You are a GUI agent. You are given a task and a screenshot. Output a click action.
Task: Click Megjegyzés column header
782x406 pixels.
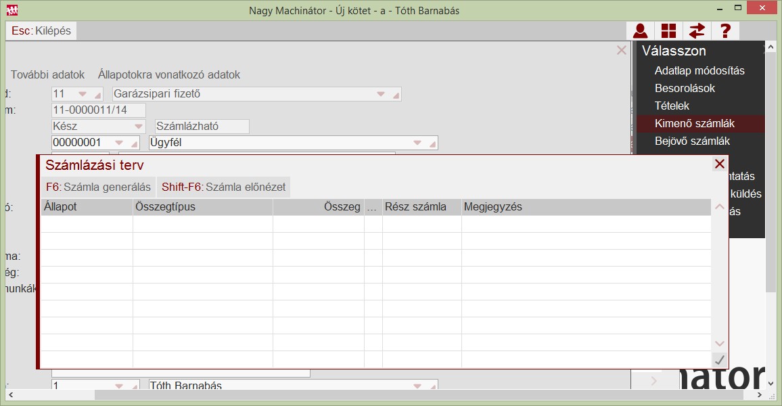(x=586, y=207)
